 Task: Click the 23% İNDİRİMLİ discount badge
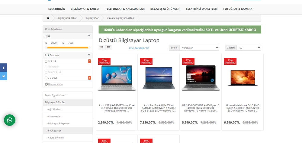click(x=146, y=61)
